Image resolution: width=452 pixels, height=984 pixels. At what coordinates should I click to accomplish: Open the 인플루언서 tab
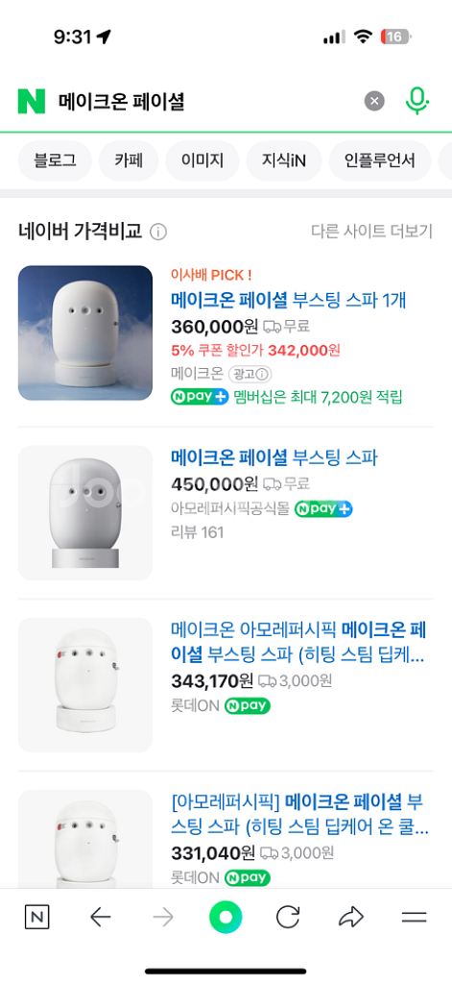[x=380, y=160]
